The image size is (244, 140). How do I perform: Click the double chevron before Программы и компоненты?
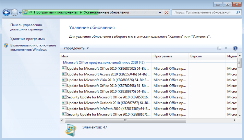tap(30, 12)
